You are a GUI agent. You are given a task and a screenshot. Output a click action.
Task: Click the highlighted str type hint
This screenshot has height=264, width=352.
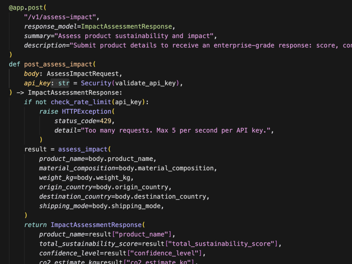click(64, 83)
